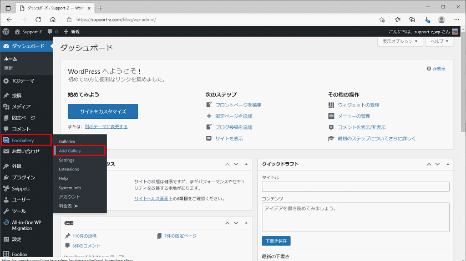Open the comments bubble icon in admin bar
This screenshot has width=466, height=261.
[x=52, y=32]
